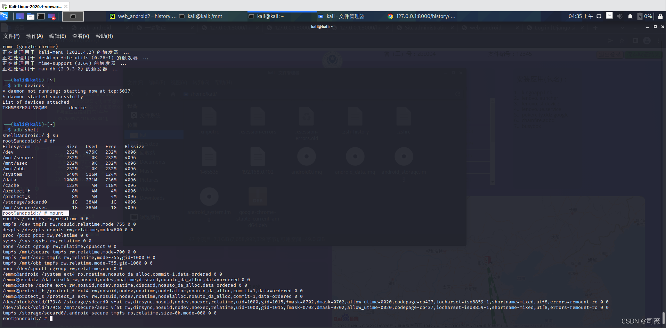
Task: Open the volume control tray icon
Action: (620, 16)
